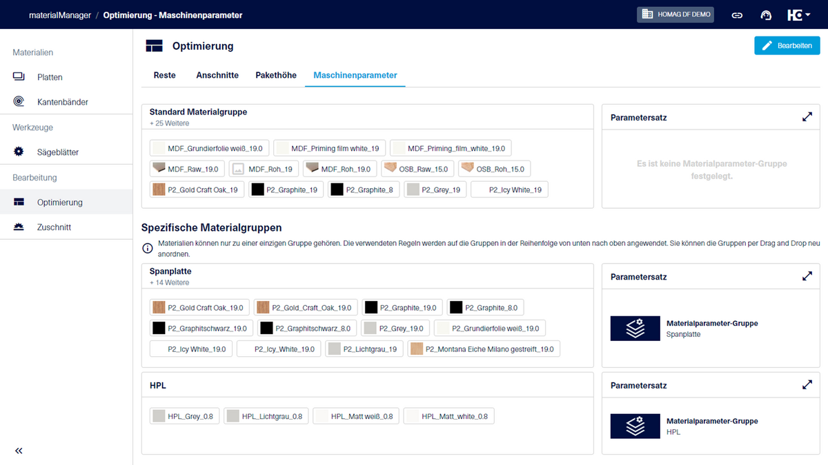Collapse the left sidebar navigation
The image size is (828, 465).
tap(19, 451)
